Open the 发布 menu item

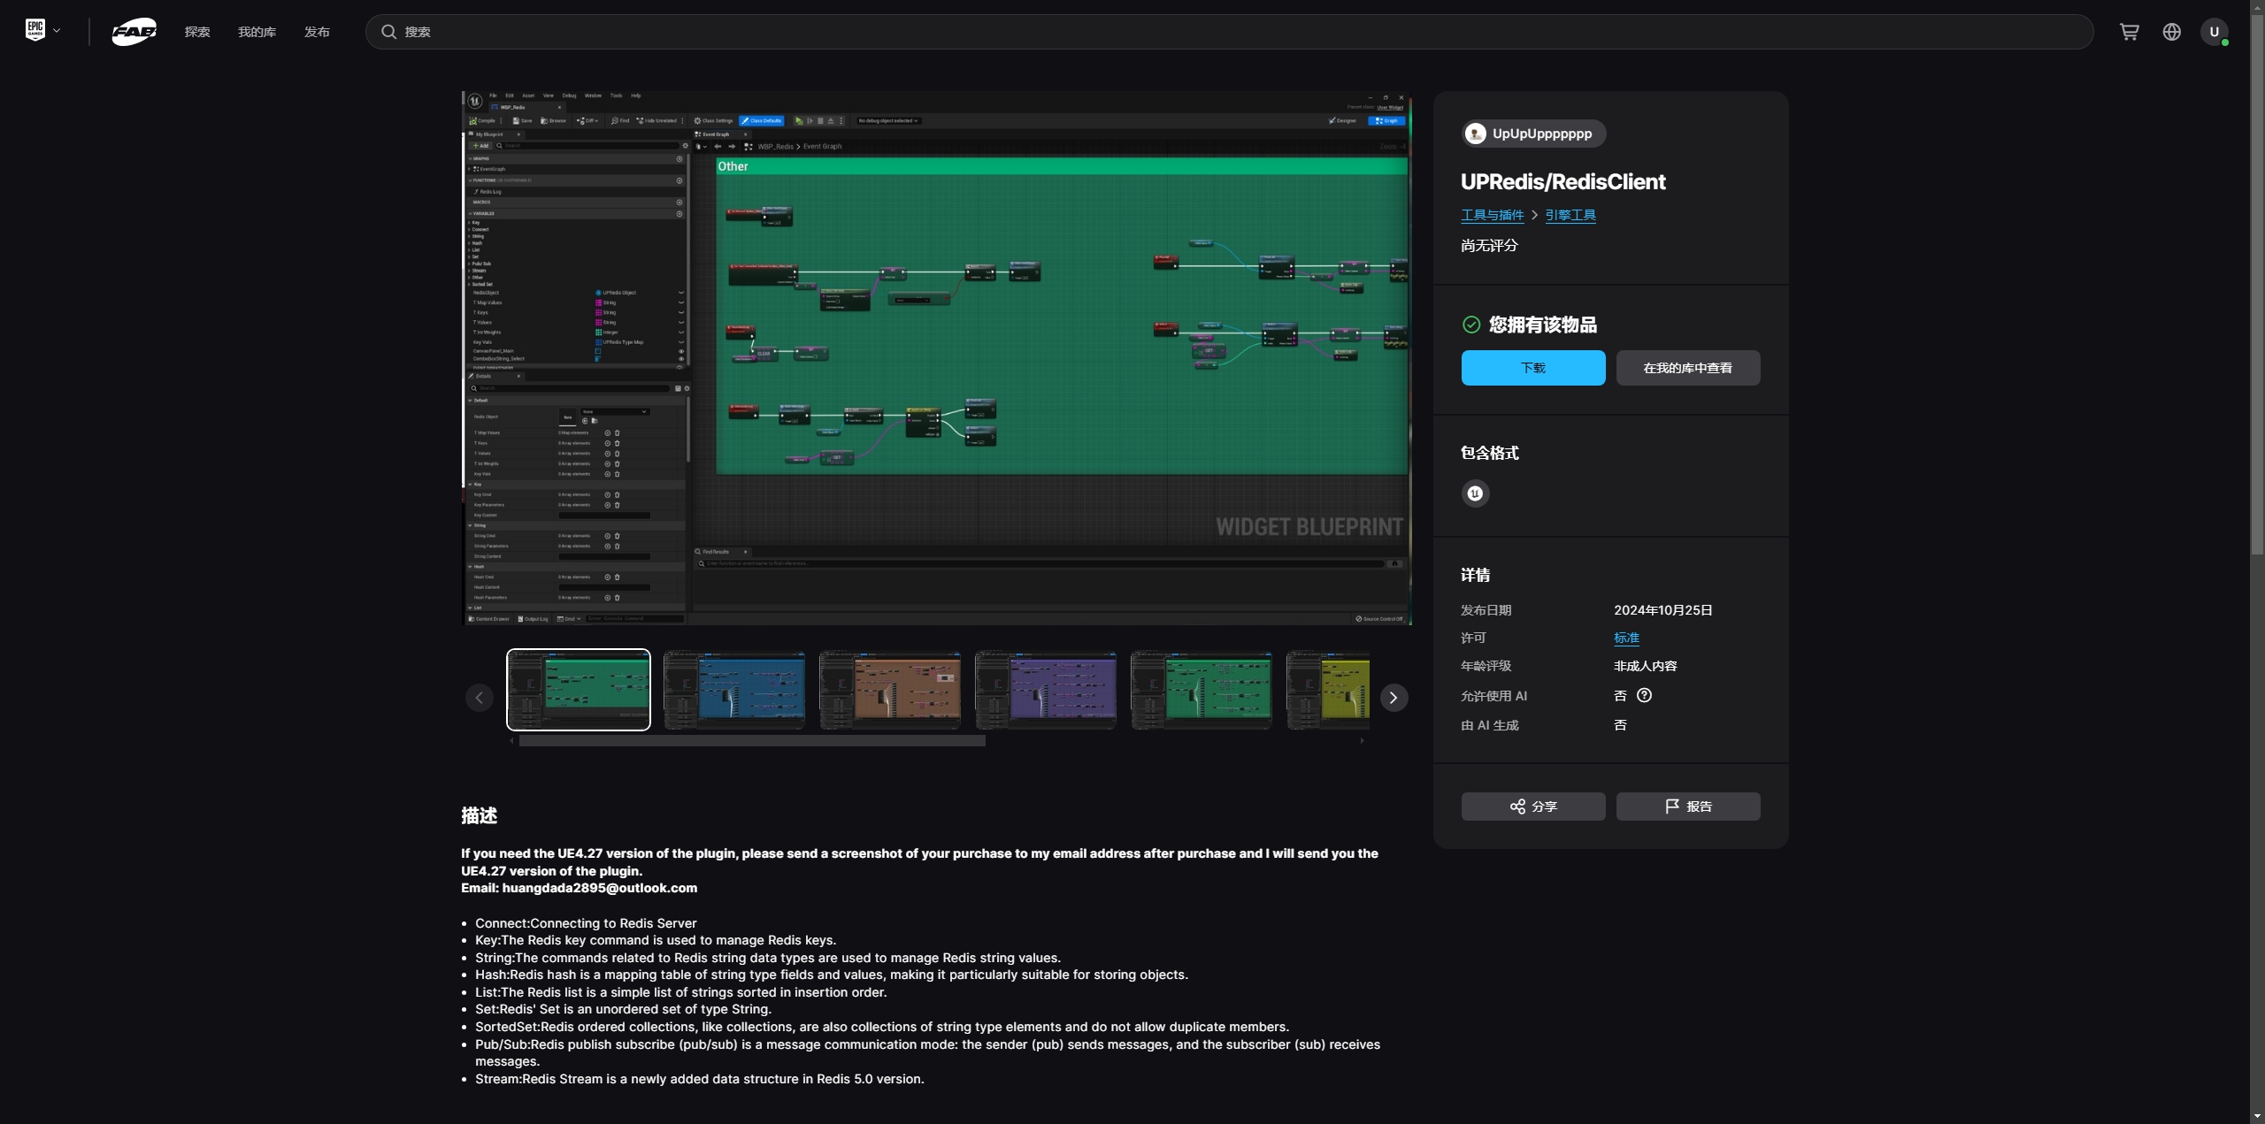click(317, 32)
